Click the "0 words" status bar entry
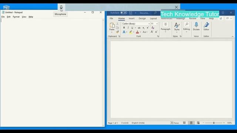Image resolution: width=237 pixels, height=133 pixels. pyautogui.click(x=125, y=123)
